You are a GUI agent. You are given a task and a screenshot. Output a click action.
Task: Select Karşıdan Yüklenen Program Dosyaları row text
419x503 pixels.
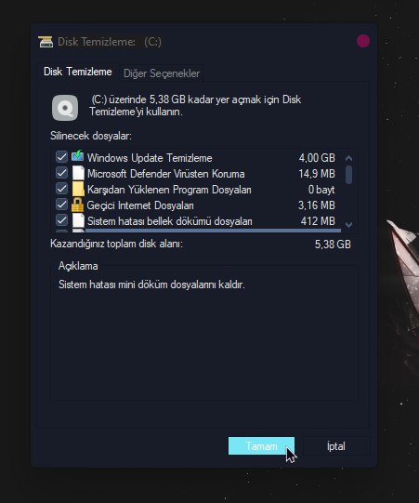[x=169, y=190]
